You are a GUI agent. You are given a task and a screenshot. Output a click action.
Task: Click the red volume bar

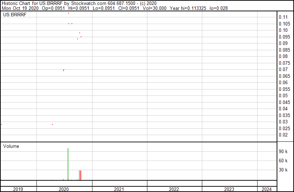click(81, 175)
